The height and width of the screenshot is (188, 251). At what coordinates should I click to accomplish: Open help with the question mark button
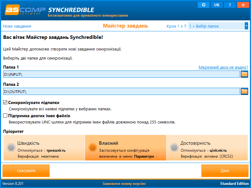coord(230,5)
